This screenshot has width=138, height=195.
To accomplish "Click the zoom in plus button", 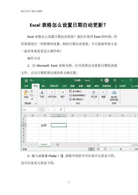I will (x=131, y=149).
